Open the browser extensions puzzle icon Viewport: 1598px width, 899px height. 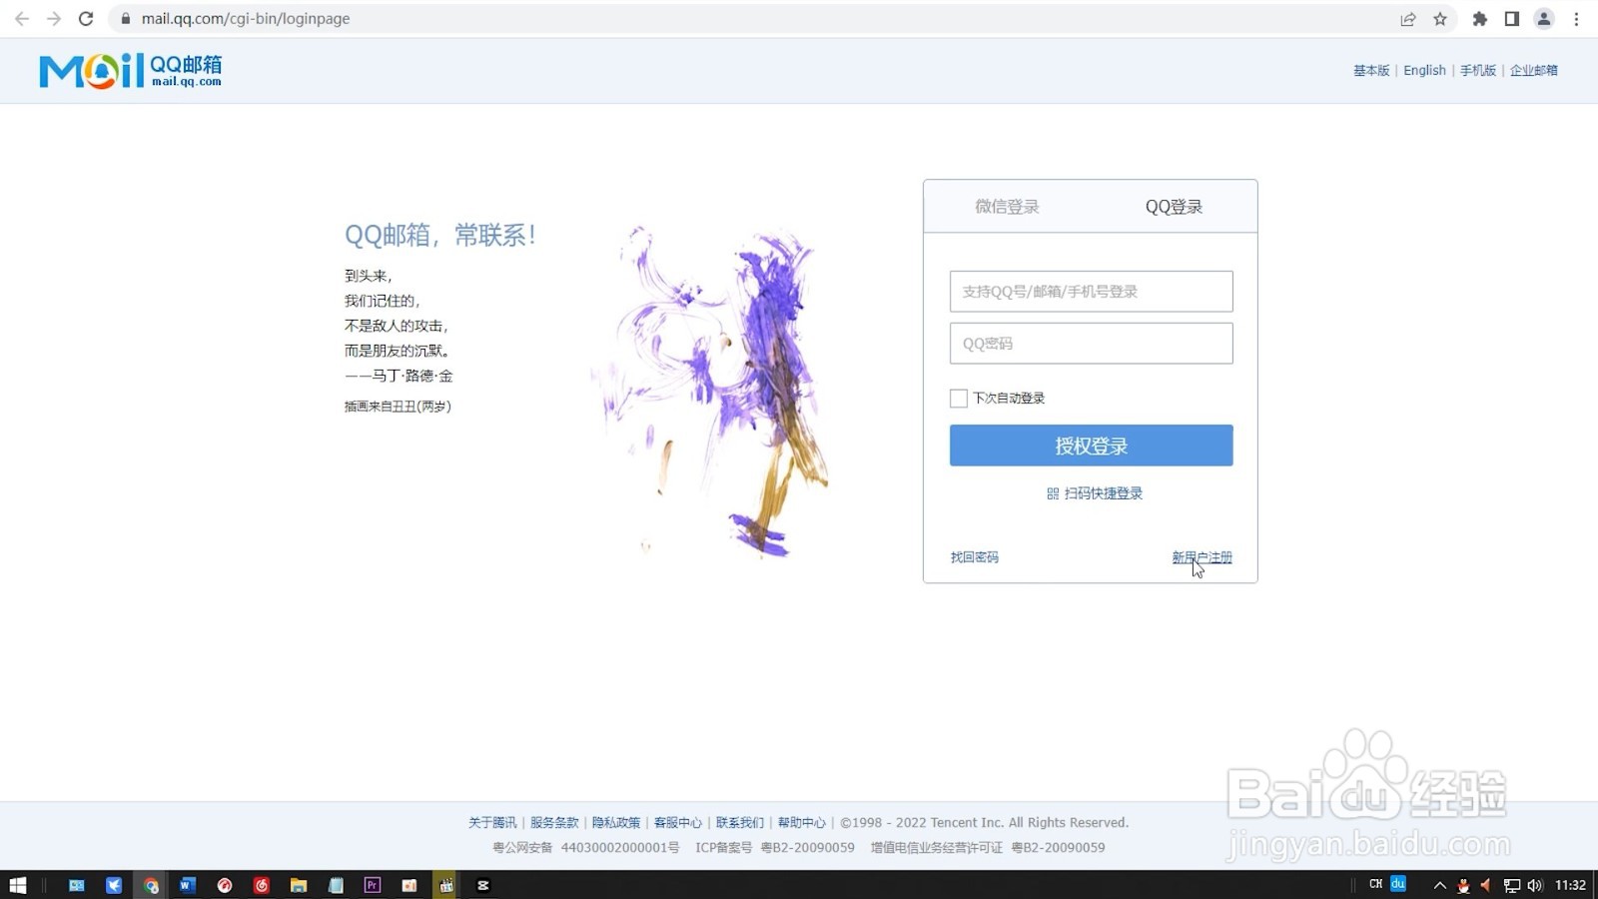pyautogui.click(x=1477, y=18)
